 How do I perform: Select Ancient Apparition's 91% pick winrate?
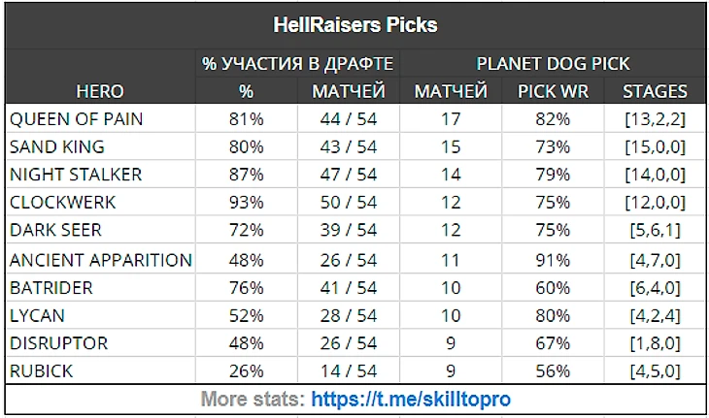(x=551, y=260)
